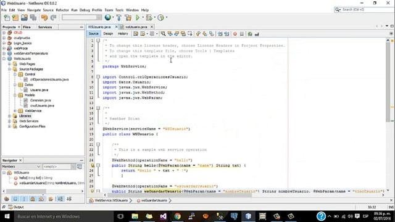The height and width of the screenshot is (222, 395).
Task: Collapse the Source Packages node
Action: click(x=10, y=69)
